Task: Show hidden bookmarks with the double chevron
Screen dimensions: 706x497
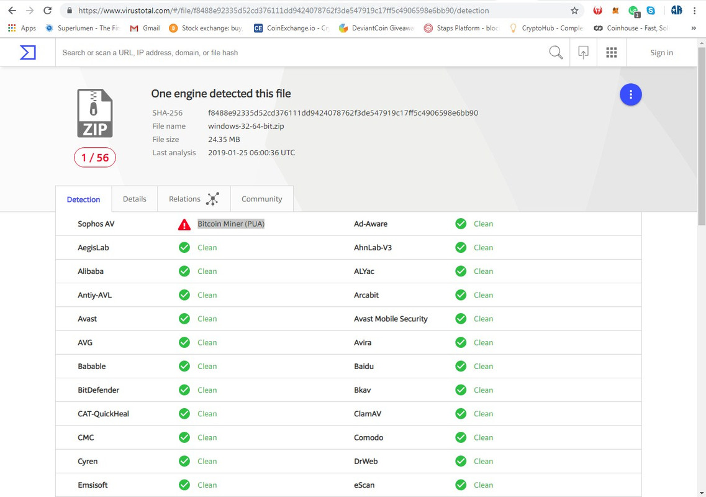Action: [694, 28]
